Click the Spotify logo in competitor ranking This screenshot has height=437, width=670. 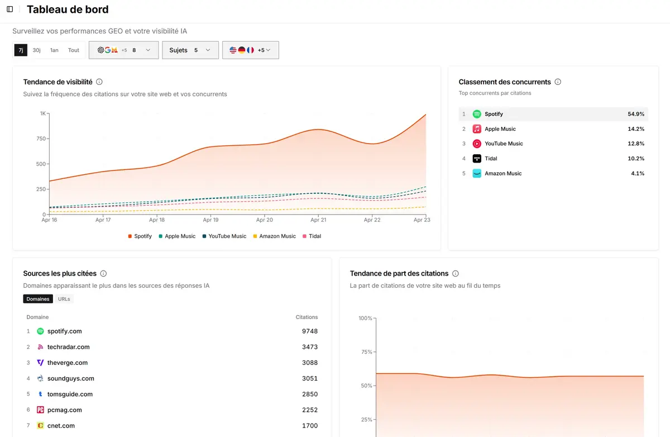coord(477,114)
